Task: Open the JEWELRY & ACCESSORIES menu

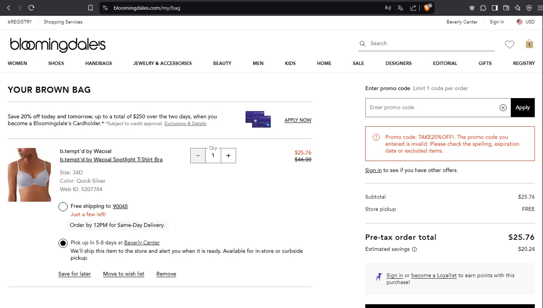Action: pos(163,63)
